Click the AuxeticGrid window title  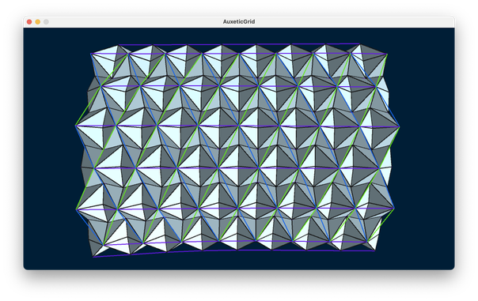[239, 22]
